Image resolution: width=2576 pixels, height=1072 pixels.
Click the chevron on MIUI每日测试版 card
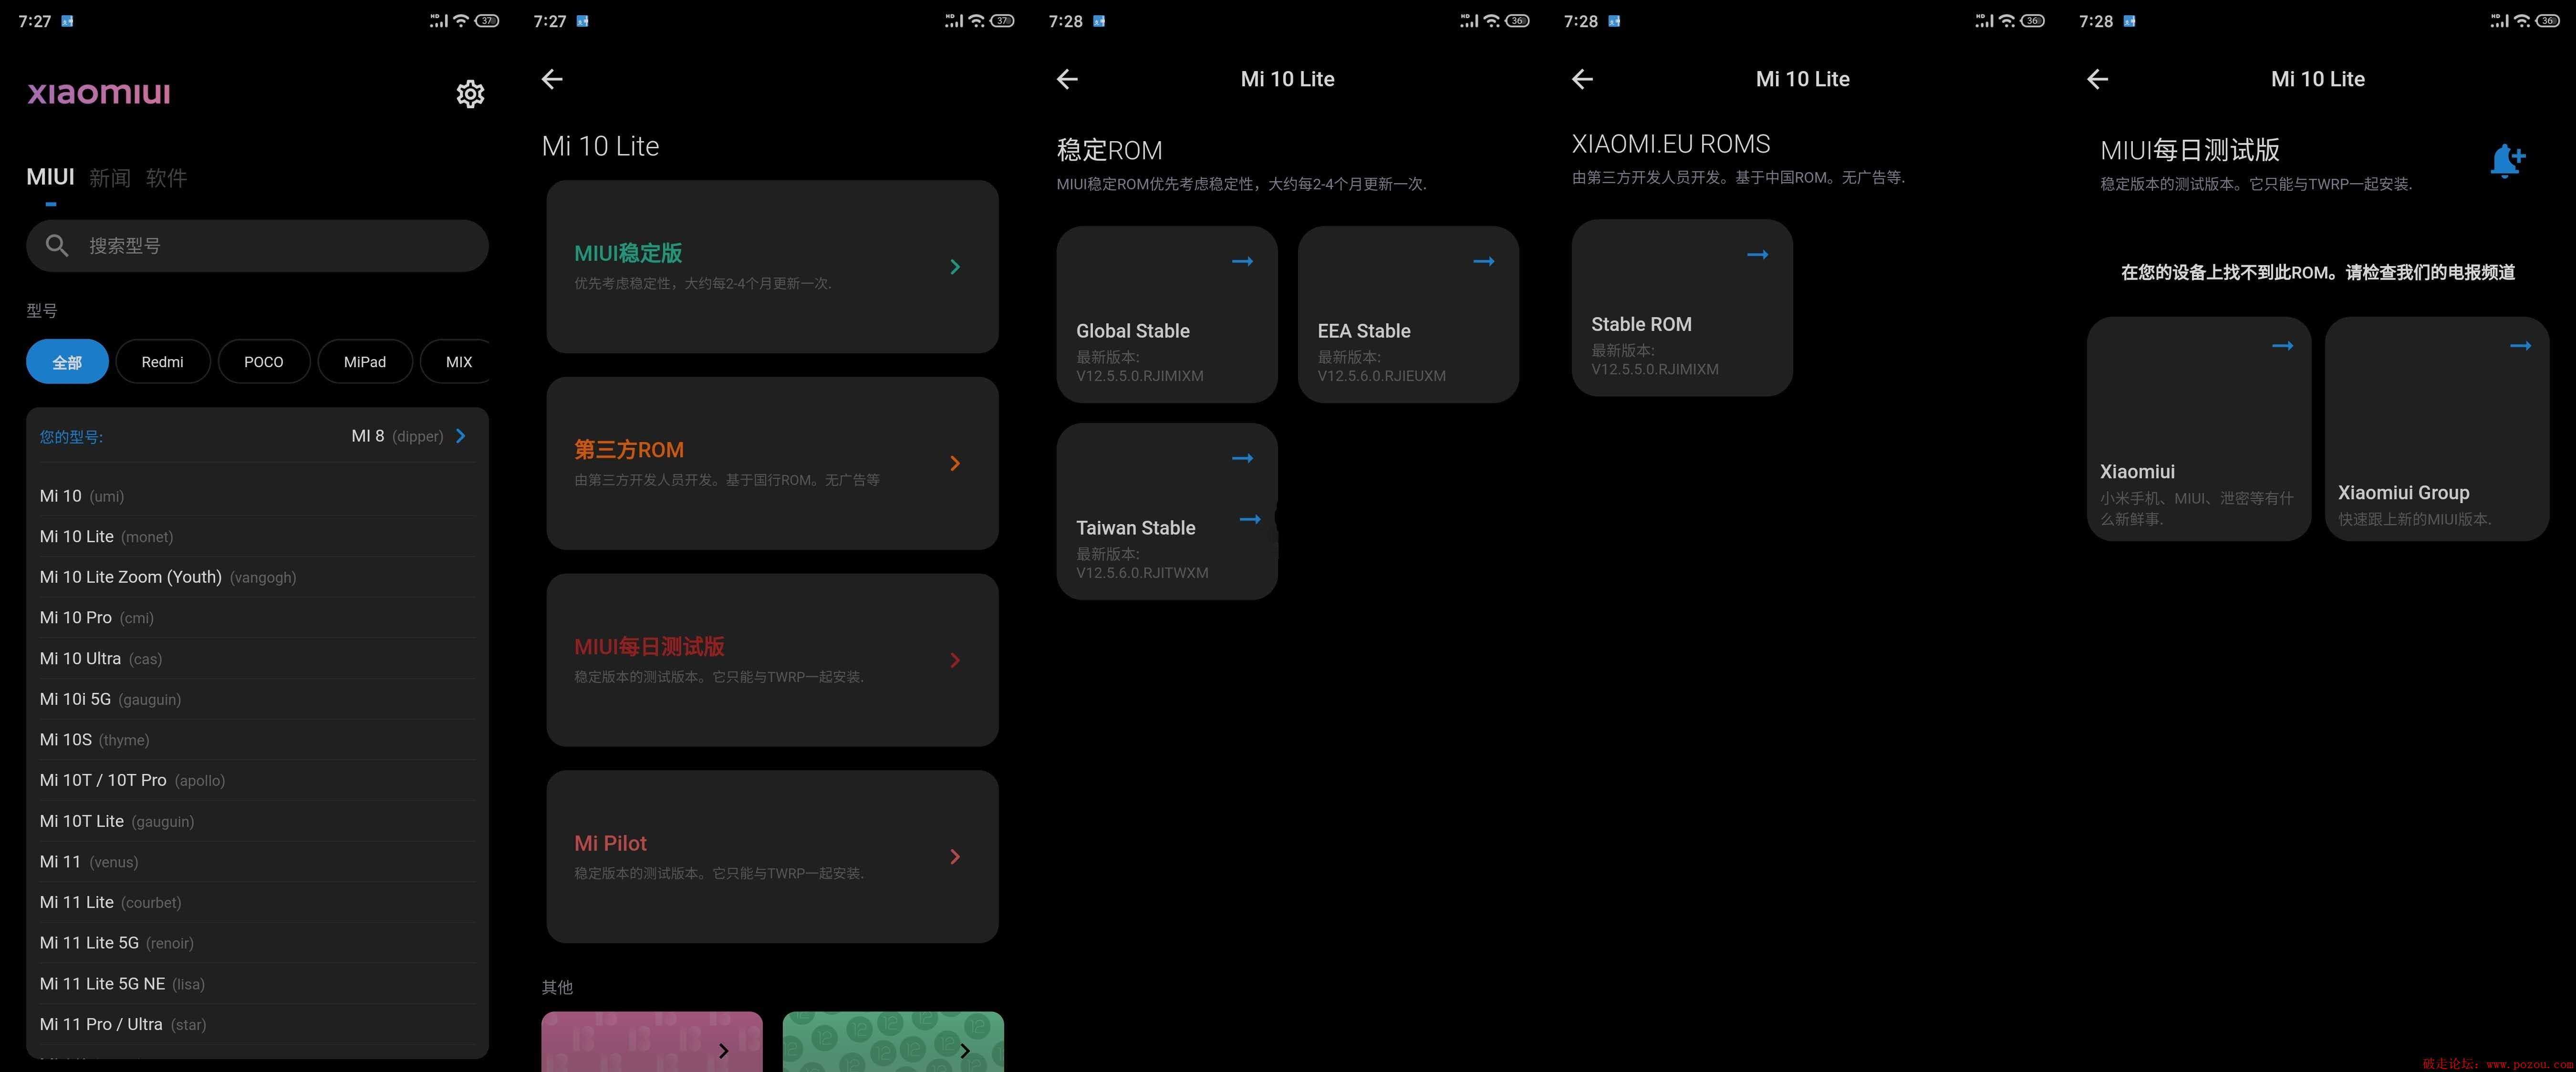pyautogui.click(x=955, y=660)
